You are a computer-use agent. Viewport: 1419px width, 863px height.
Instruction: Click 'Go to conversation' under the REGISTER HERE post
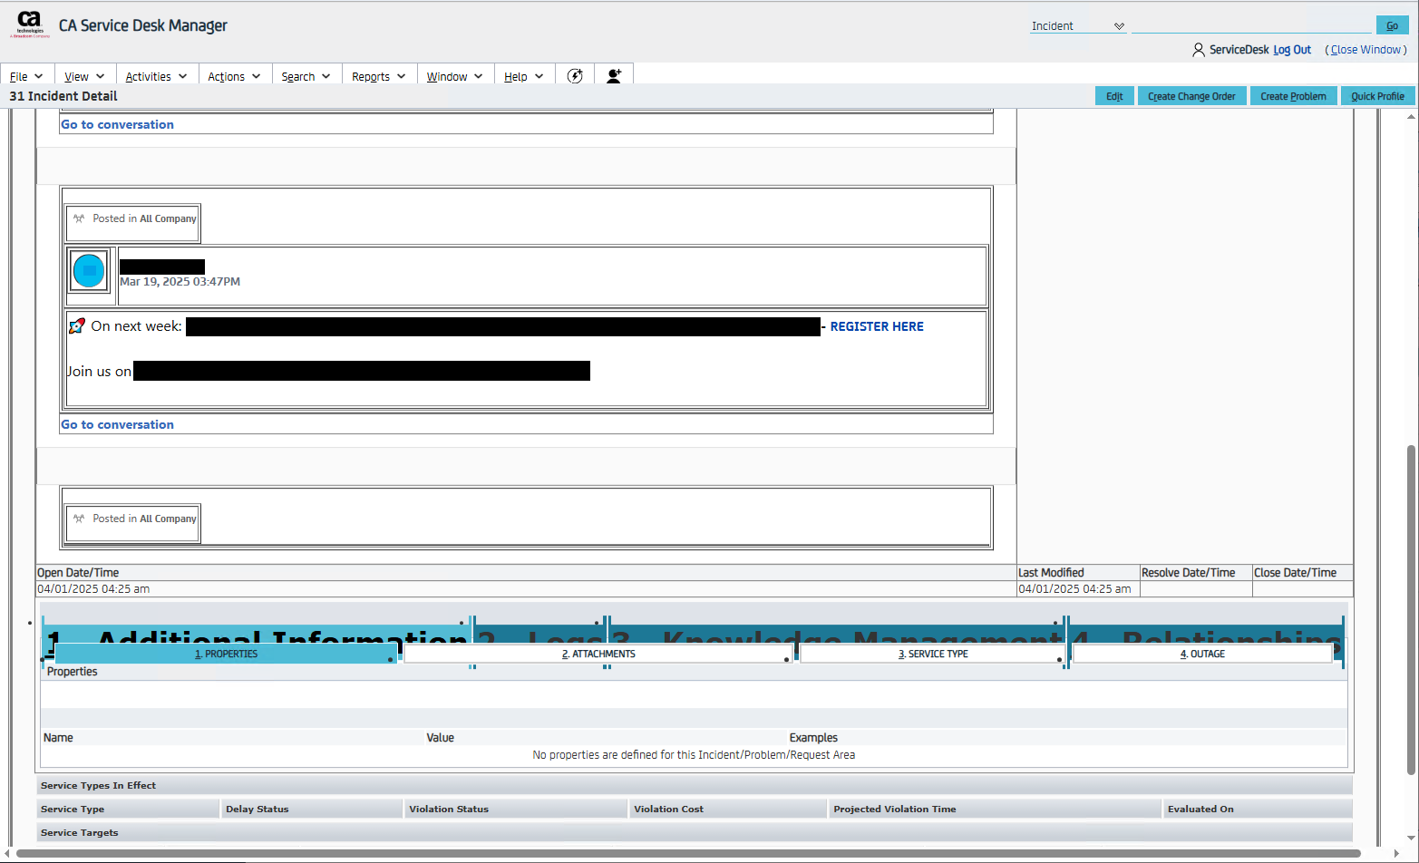(117, 424)
